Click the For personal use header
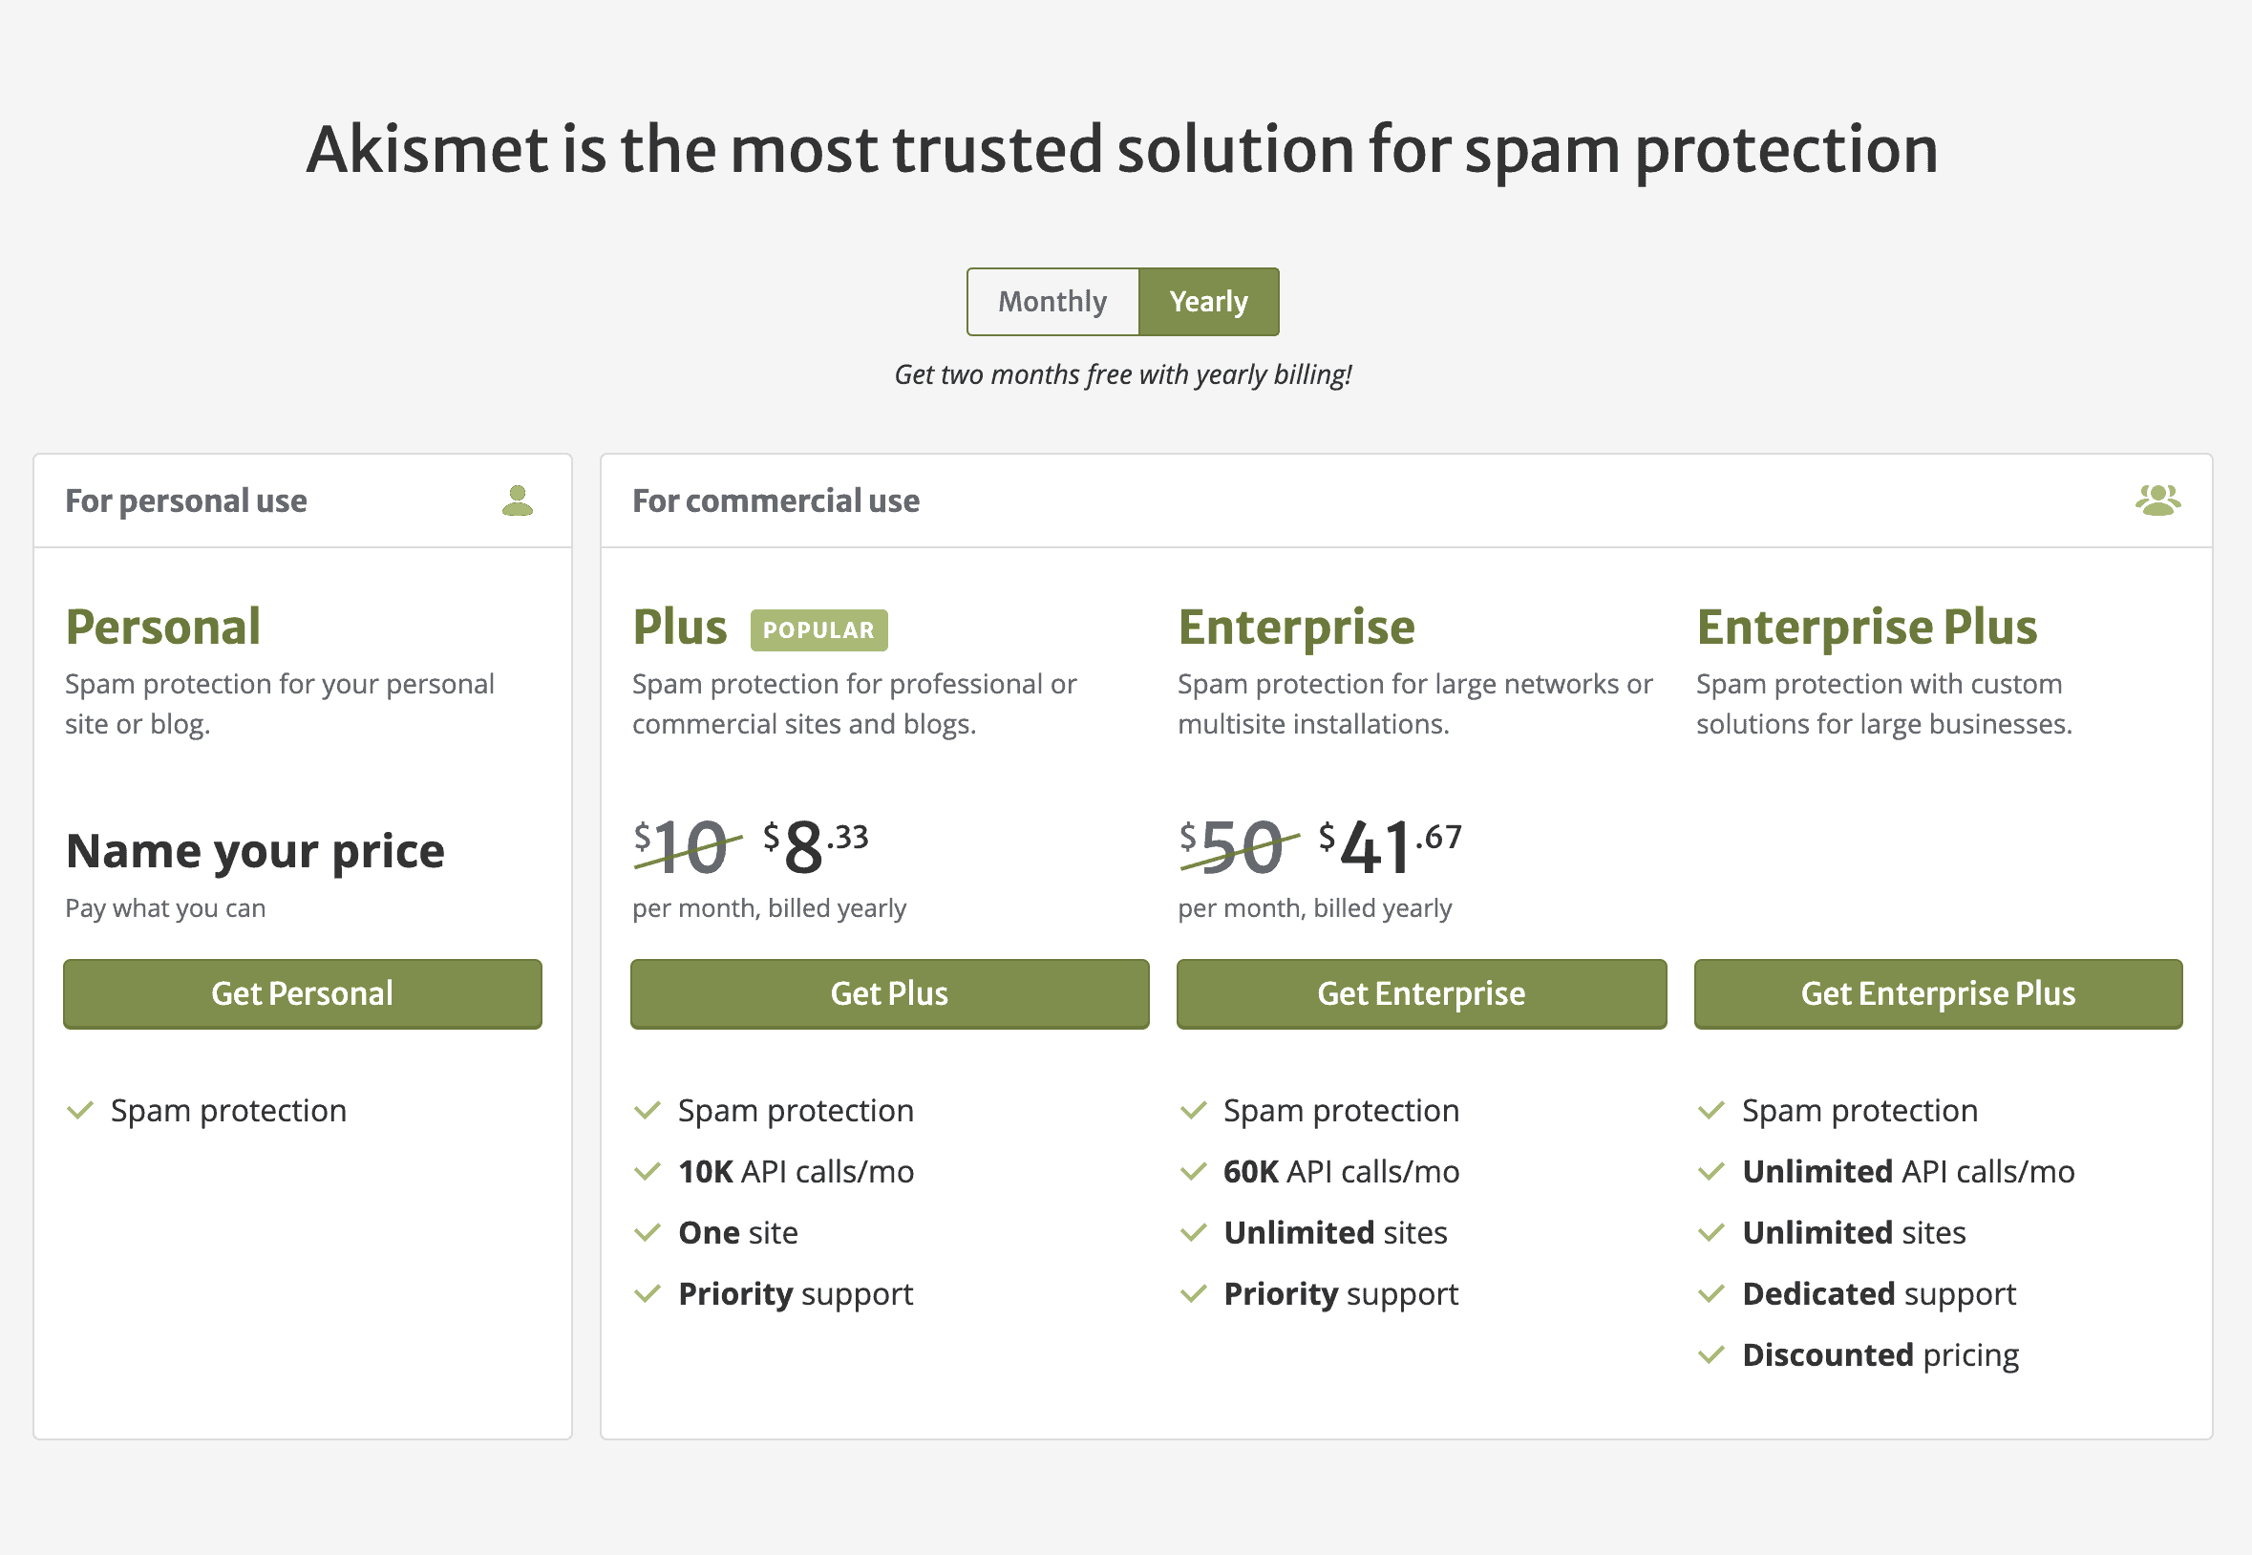The height and width of the screenshot is (1555, 2252). tap(186, 501)
